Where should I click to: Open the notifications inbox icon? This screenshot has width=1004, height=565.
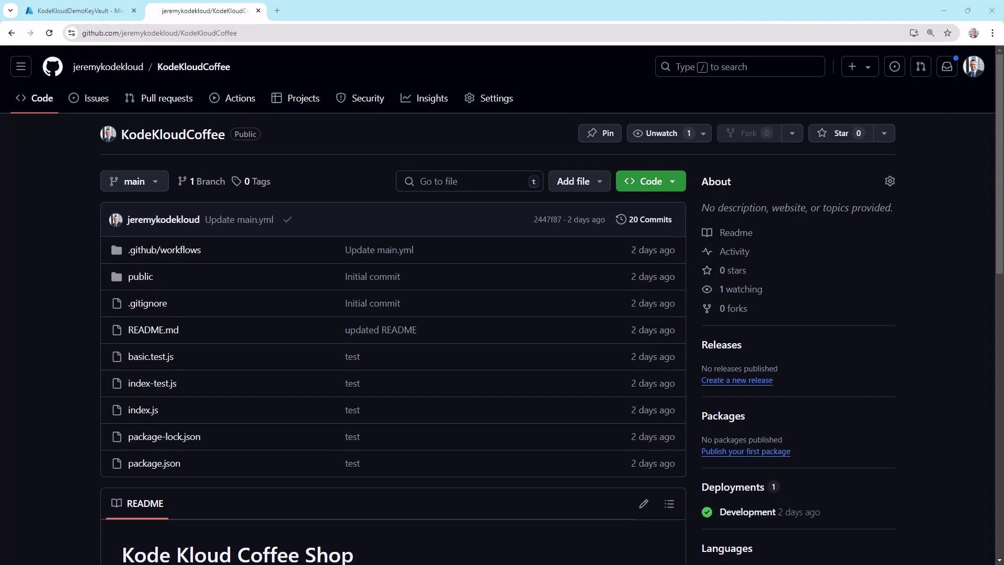(x=947, y=67)
